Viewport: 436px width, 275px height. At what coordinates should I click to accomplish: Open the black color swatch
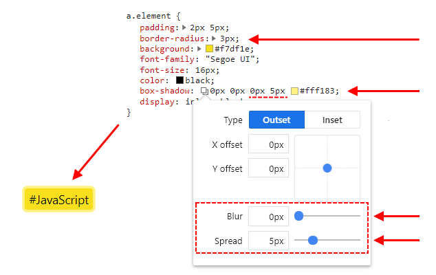point(180,80)
